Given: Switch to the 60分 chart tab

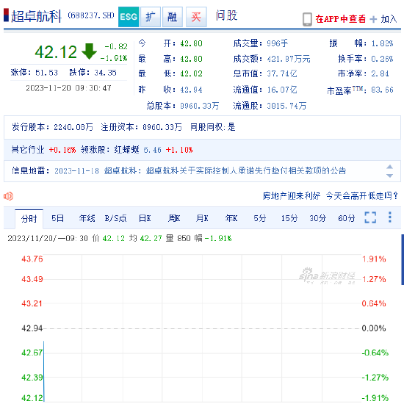Looking at the screenshot, I should [x=346, y=218].
